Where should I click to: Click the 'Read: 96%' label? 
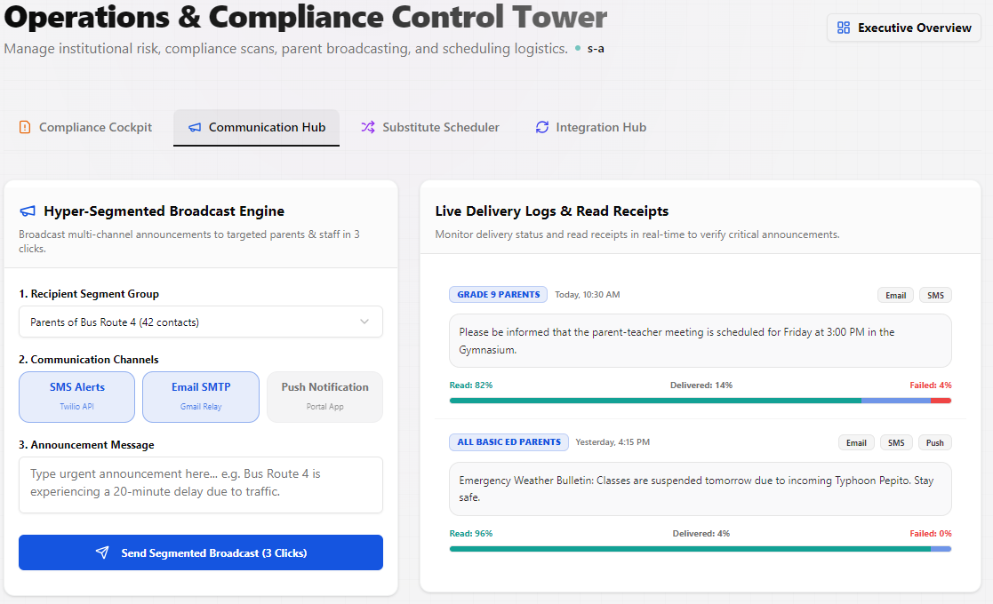tap(471, 534)
